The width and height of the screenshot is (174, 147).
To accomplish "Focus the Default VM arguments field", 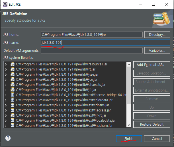I will [91, 51].
